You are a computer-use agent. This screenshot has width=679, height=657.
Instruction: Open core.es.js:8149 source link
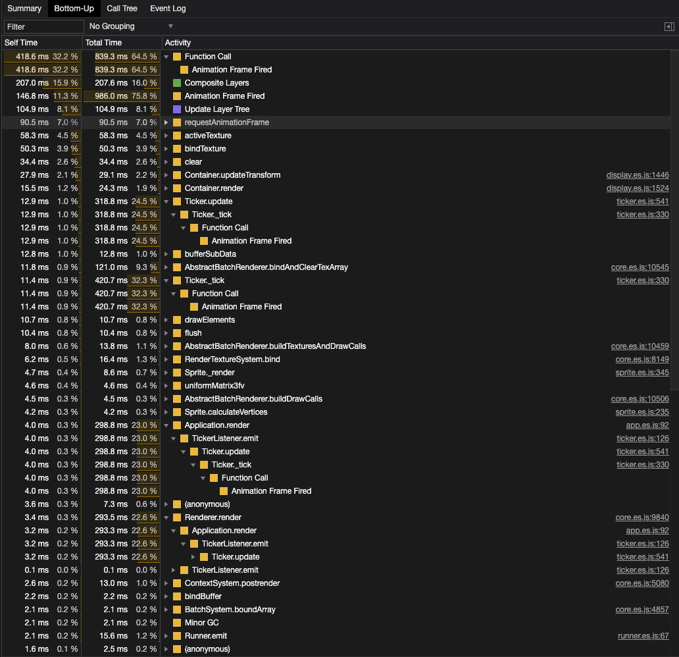(x=642, y=359)
